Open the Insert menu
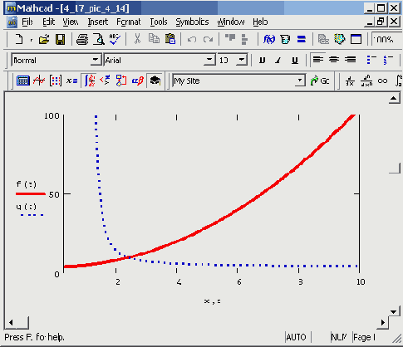Viewport: 403px width, 347px height. 98,22
